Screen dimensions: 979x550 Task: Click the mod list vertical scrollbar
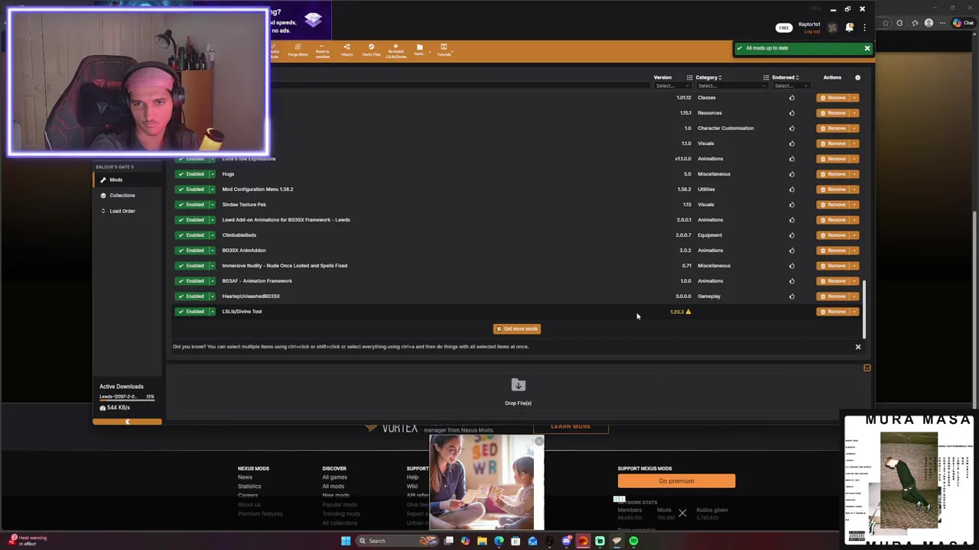pos(864,309)
